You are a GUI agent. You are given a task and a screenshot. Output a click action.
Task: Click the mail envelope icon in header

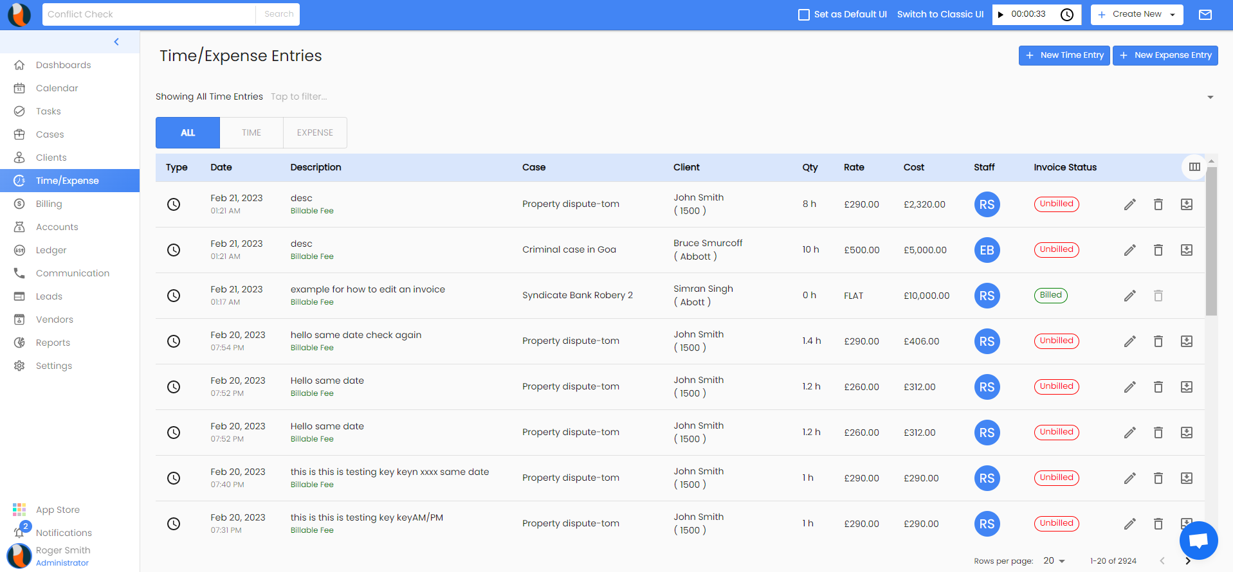tap(1205, 15)
